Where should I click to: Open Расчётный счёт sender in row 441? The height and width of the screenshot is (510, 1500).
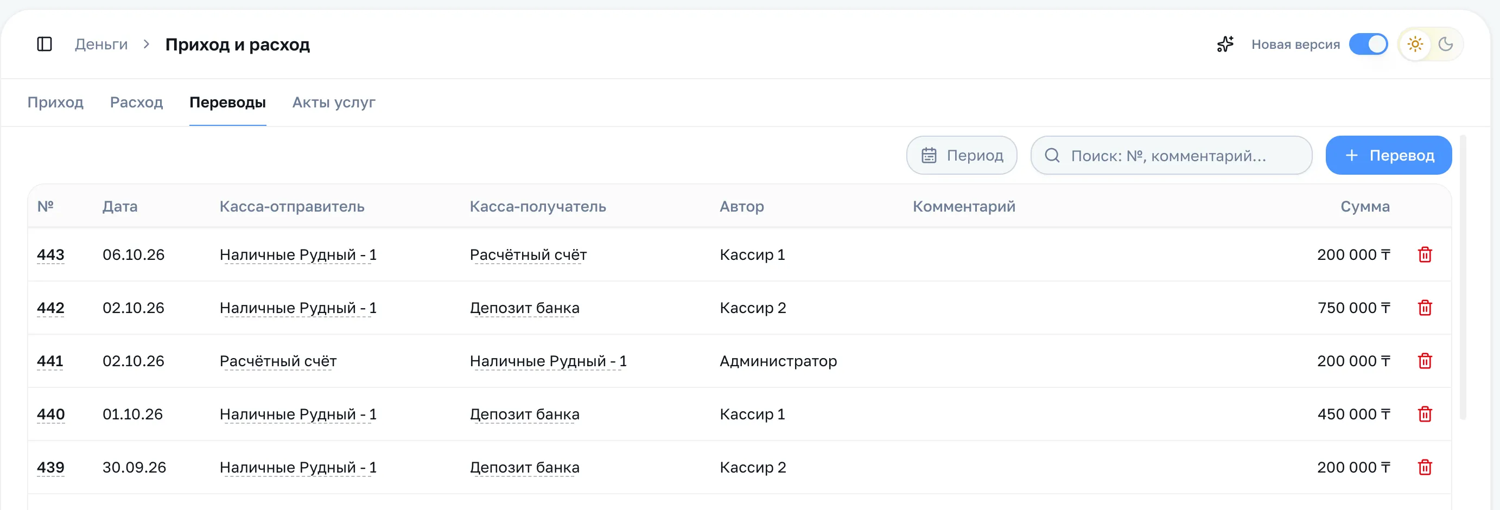(x=278, y=361)
